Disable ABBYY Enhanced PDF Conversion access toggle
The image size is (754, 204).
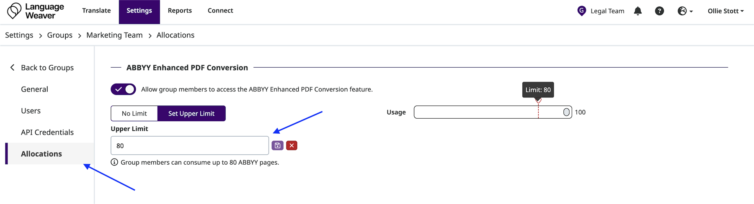pos(123,89)
